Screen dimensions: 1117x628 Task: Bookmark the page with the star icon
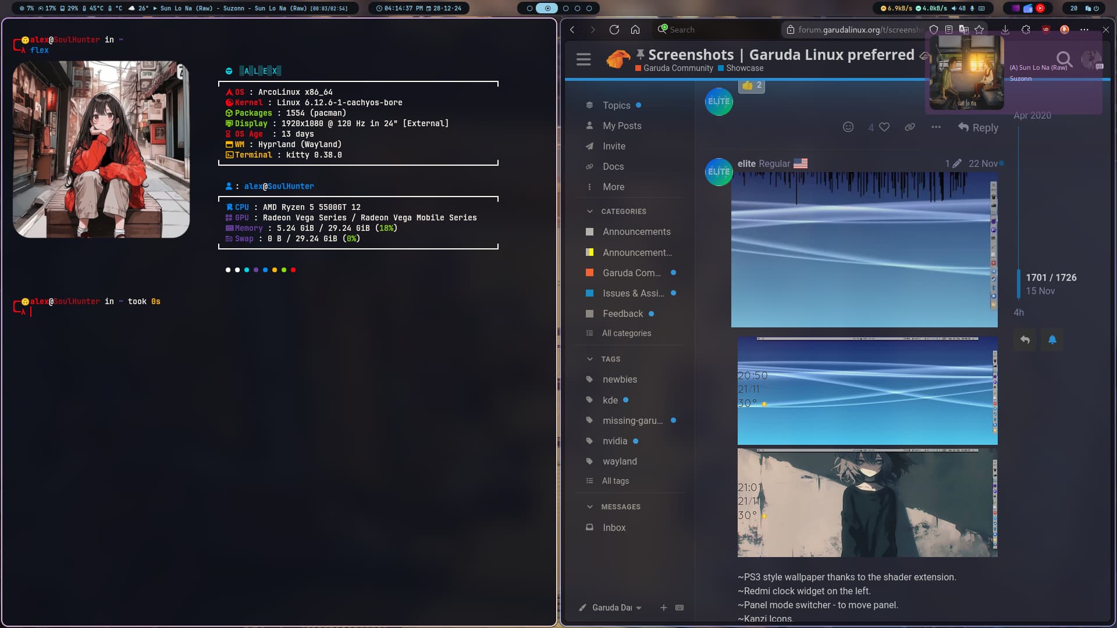980,30
